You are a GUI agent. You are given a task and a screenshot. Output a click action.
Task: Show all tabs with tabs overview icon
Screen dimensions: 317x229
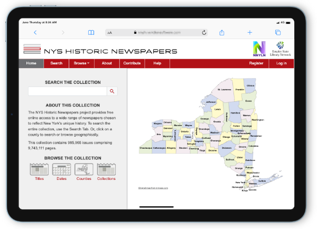(278, 32)
